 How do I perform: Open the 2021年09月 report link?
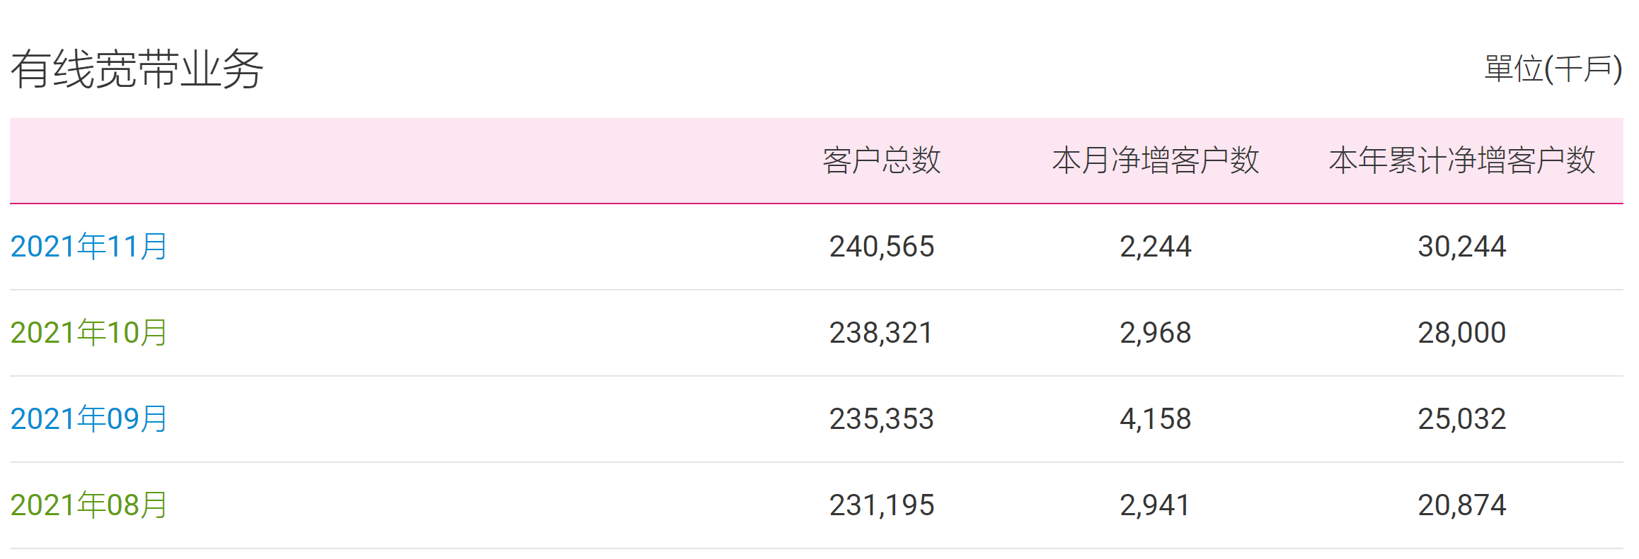click(88, 419)
